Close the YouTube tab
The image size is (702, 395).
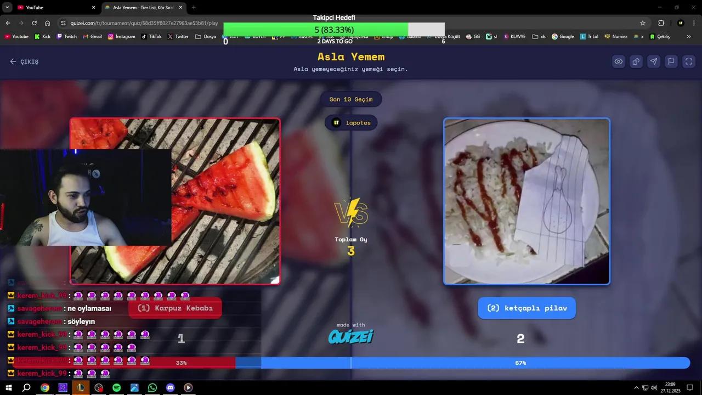point(93,7)
